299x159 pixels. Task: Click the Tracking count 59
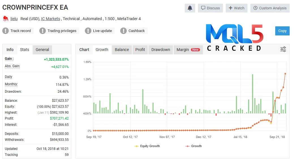tap(67, 154)
